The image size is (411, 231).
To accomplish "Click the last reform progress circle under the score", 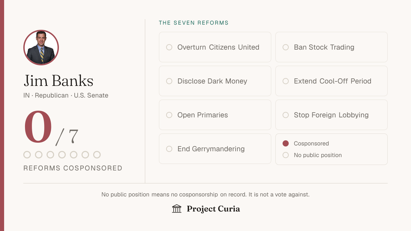I will pyautogui.click(x=97, y=155).
